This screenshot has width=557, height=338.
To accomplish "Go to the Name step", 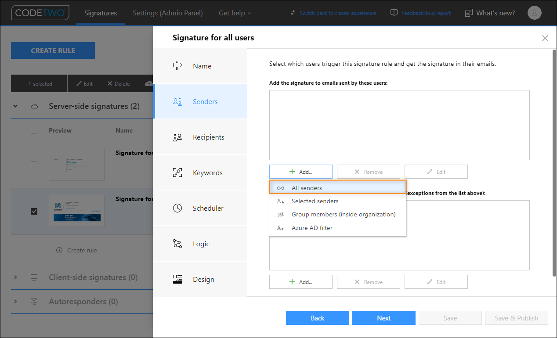I will click(200, 66).
